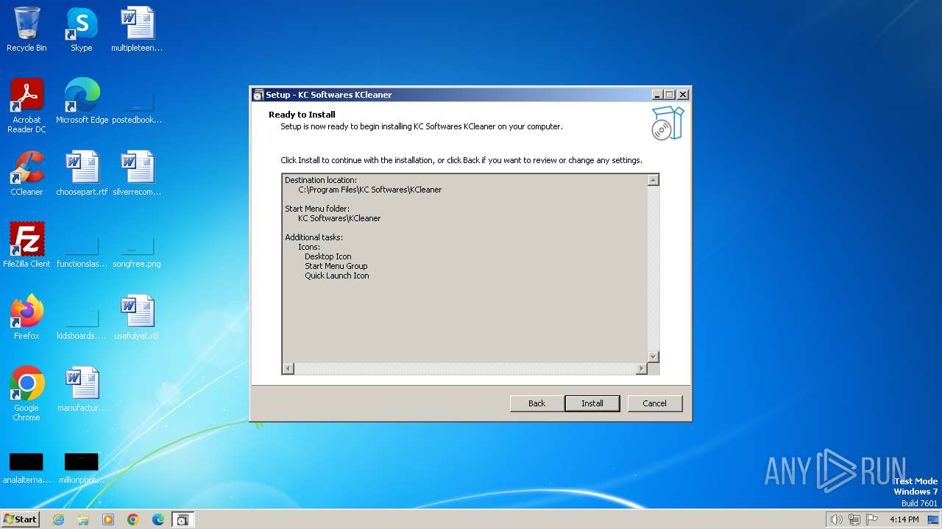Minimize the Setup window
This screenshot has height=529, width=942.
[x=656, y=95]
